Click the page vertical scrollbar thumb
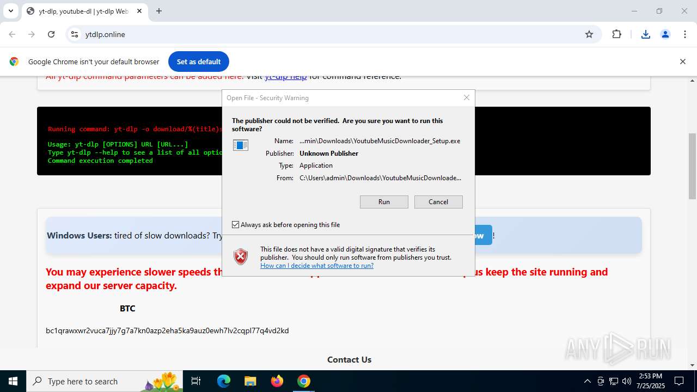Image resolution: width=697 pixels, height=392 pixels. [x=693, y=166]
